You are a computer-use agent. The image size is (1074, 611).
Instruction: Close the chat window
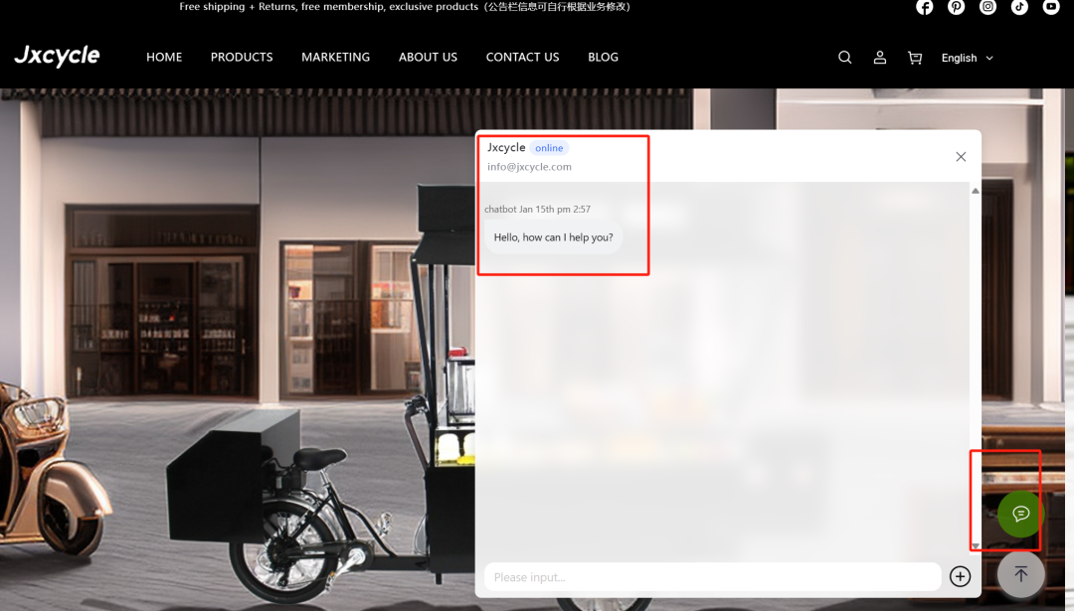coord(961,157)
